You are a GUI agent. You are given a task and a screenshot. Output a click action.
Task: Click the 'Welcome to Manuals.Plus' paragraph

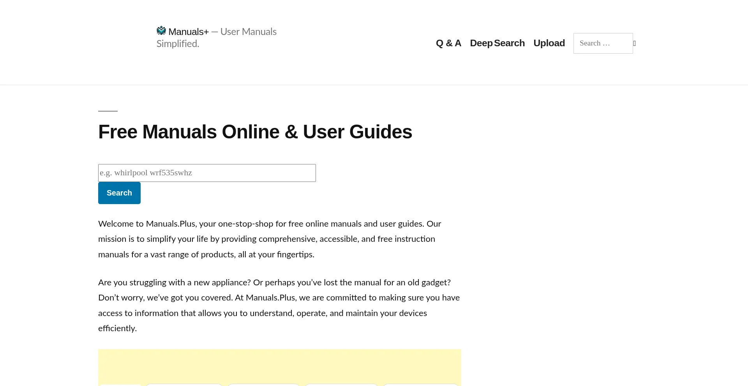pos(270,239)
